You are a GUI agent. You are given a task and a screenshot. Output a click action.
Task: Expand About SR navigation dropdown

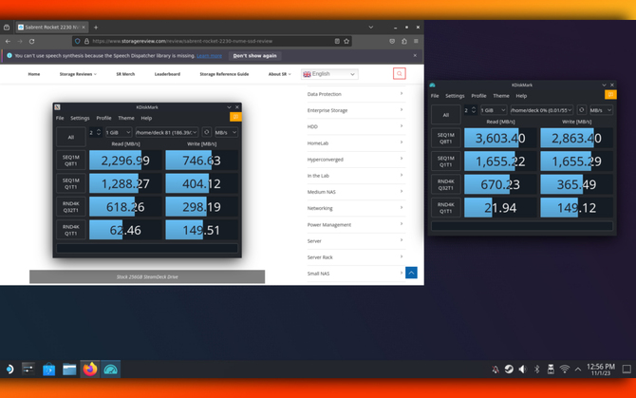[x=279, y=74]
